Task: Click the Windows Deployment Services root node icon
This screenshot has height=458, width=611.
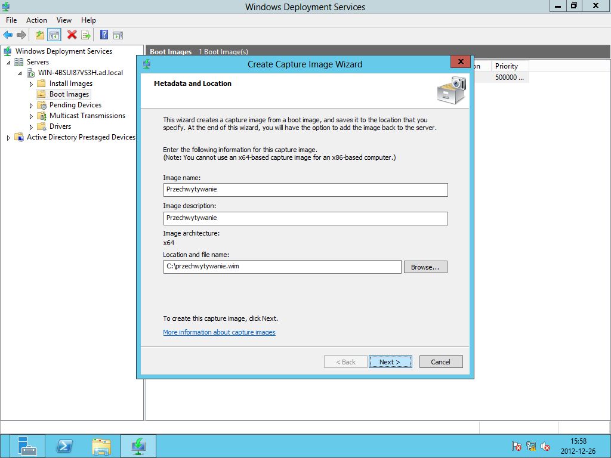Action: point(7,51)
